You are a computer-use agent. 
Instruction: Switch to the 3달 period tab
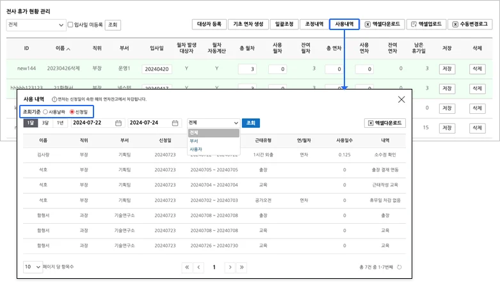[x=45, y=123]
